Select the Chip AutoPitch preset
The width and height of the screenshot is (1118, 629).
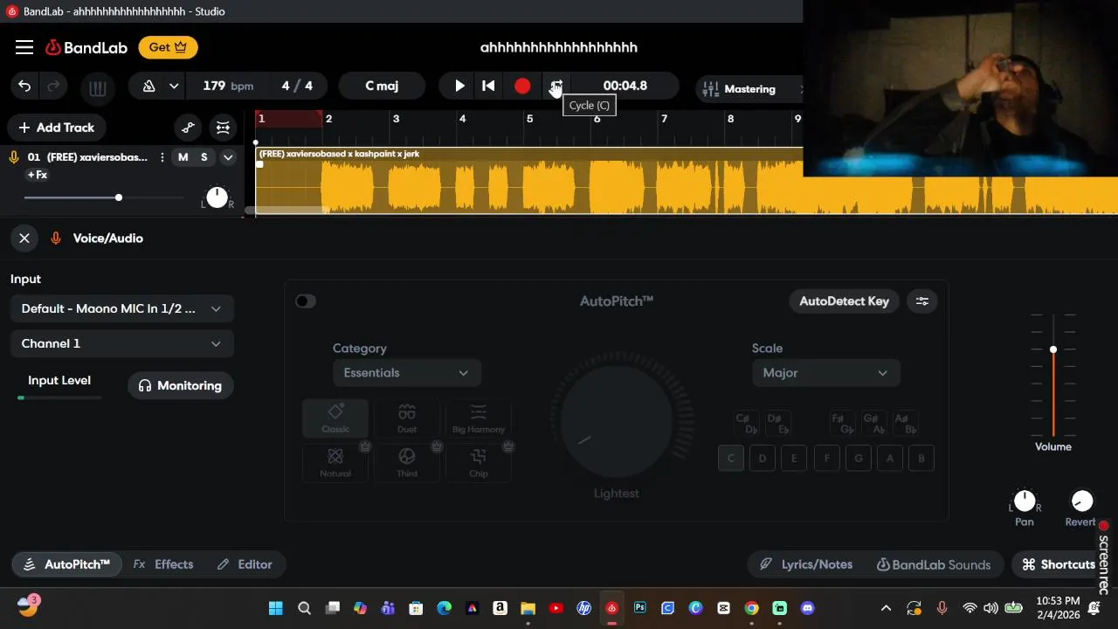click(x=479, y=462)
